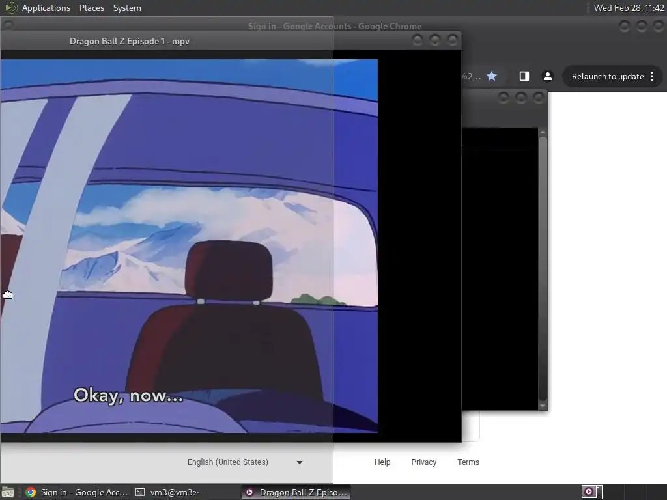
Task: Maximize the Dragon Ball Z mpv window
Action: 434,40
